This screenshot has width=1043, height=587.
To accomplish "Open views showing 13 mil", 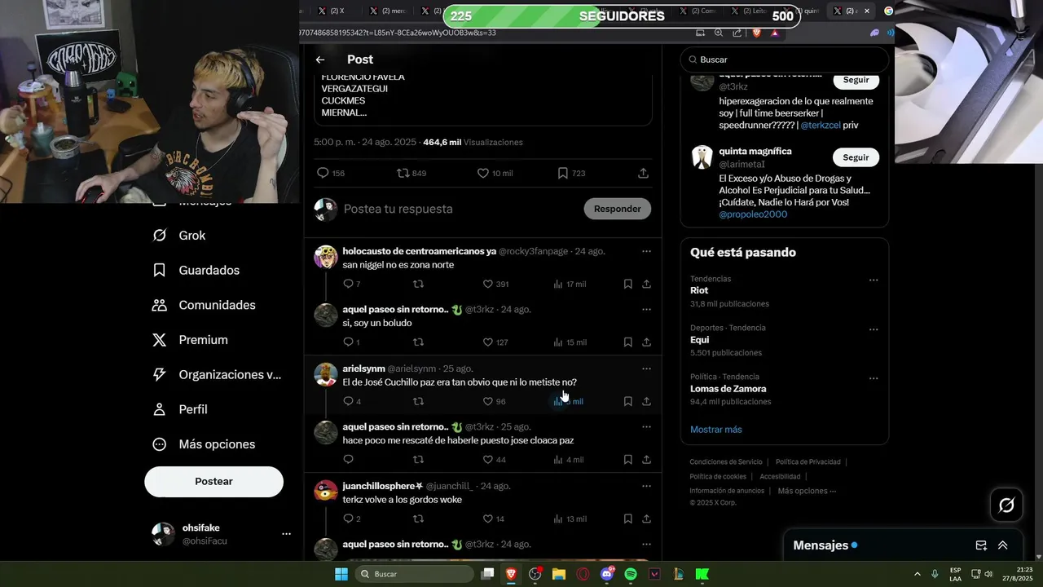I will (570, 519).
